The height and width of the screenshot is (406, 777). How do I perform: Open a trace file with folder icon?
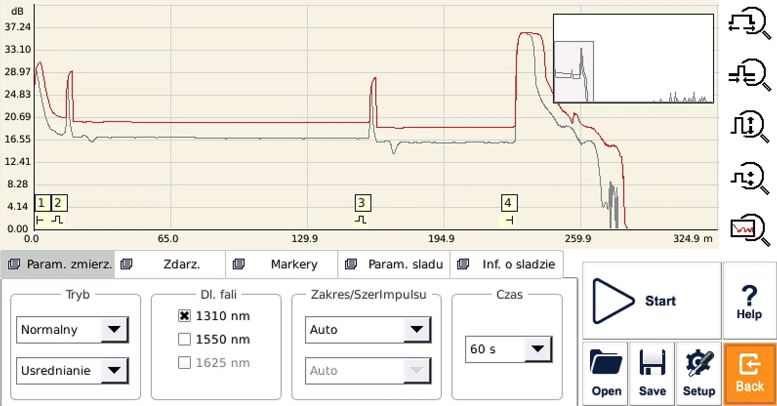[x=606, y=374]
